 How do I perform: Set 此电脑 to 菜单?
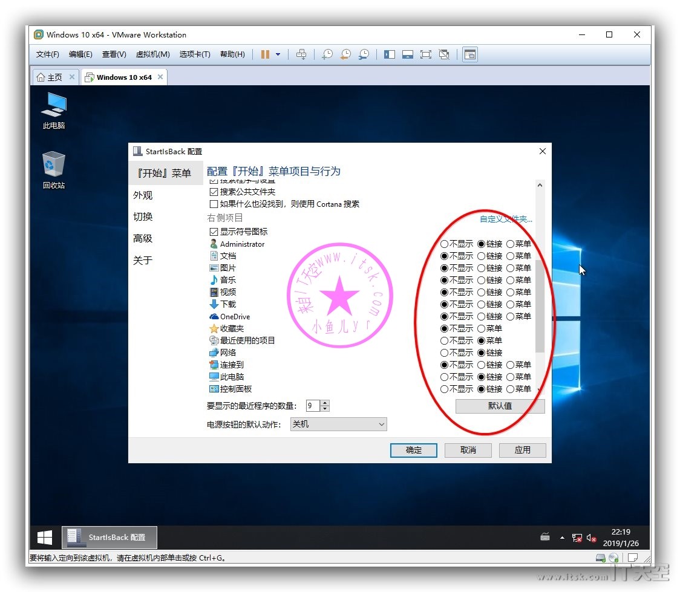coord(511,377)
